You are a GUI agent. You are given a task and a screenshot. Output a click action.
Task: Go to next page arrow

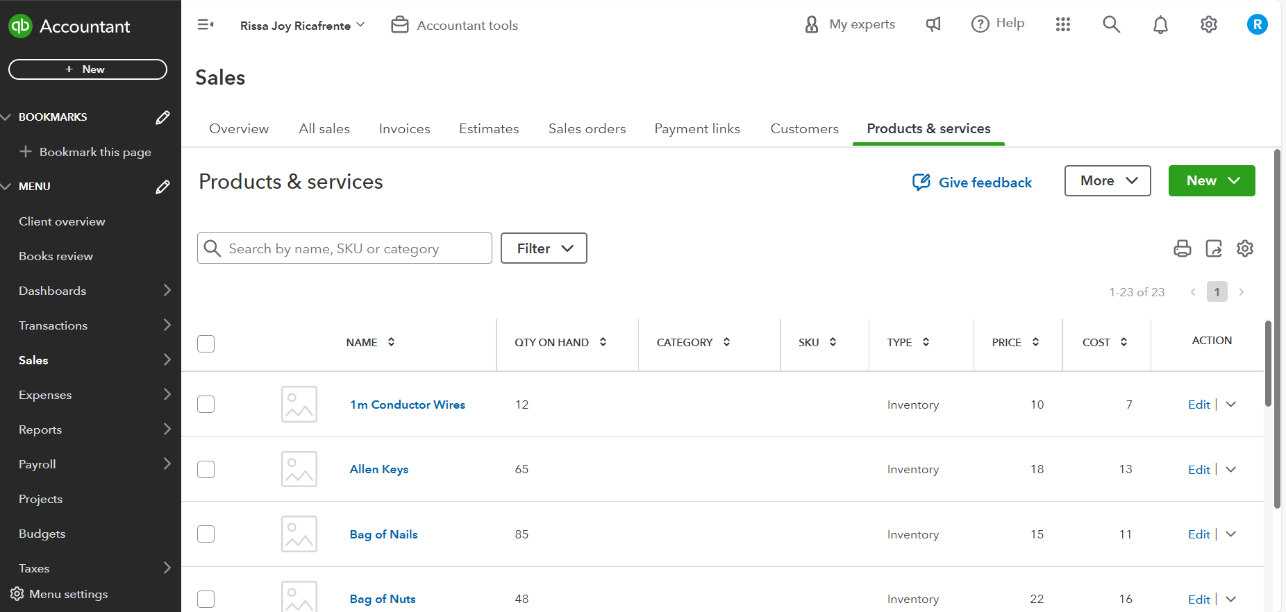[x=1242, y=292]
